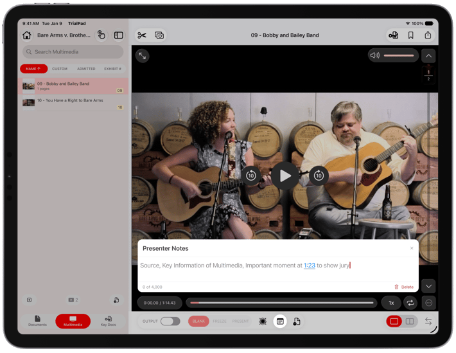
Task: Click the Bare Arms v. Brothe... case title
Action: (64, 35)
